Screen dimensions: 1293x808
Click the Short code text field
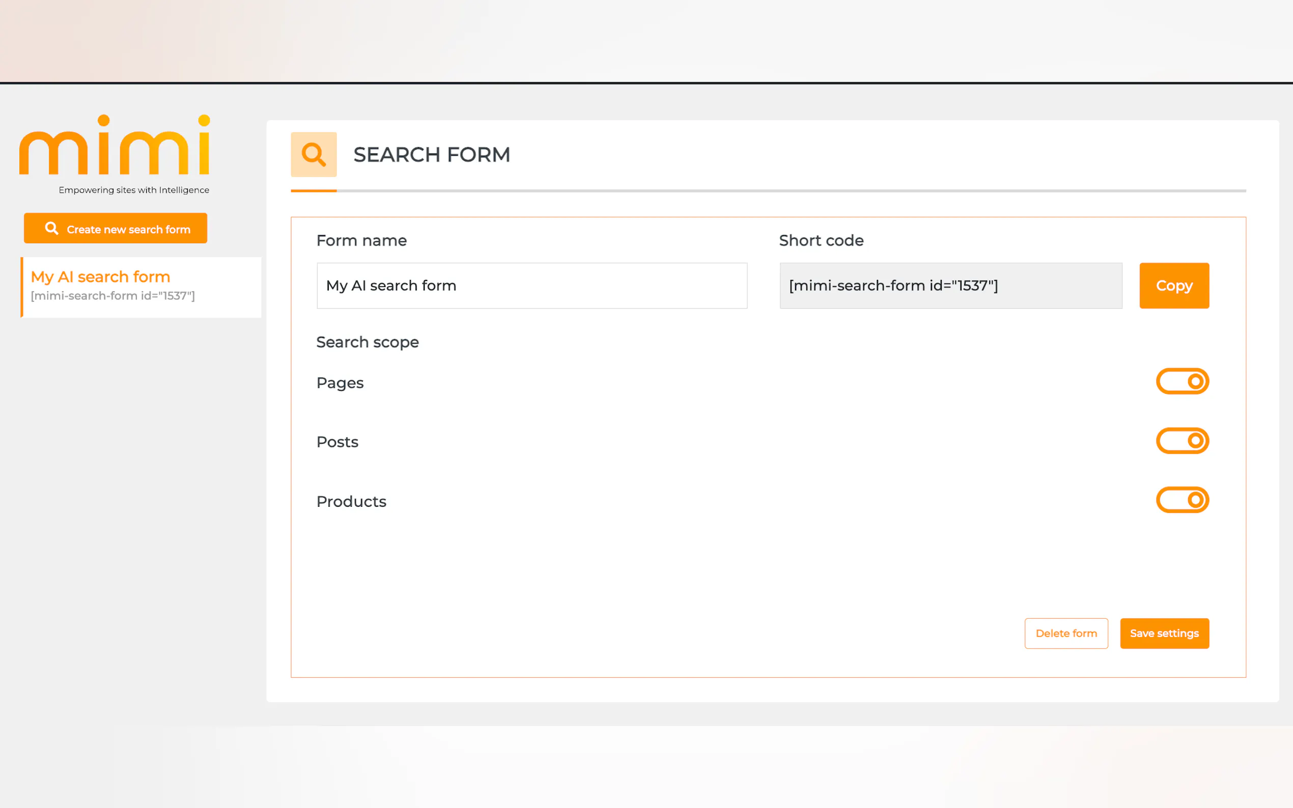950,286
